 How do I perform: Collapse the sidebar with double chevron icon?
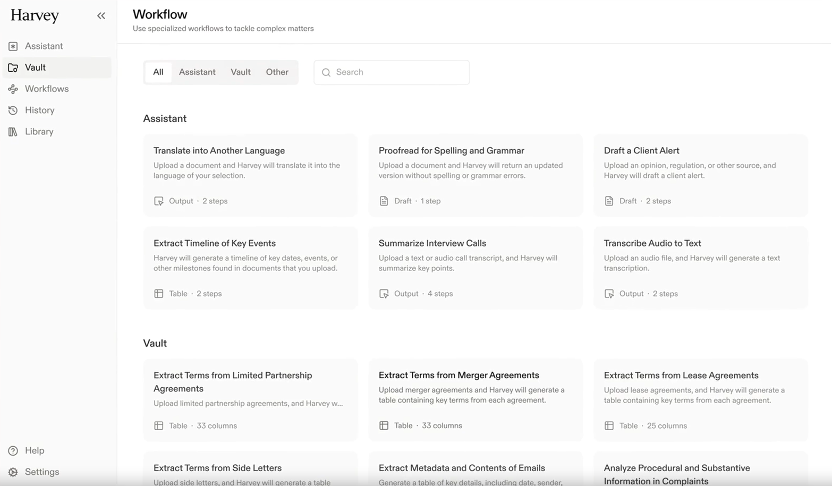click(x=101, y=16)
